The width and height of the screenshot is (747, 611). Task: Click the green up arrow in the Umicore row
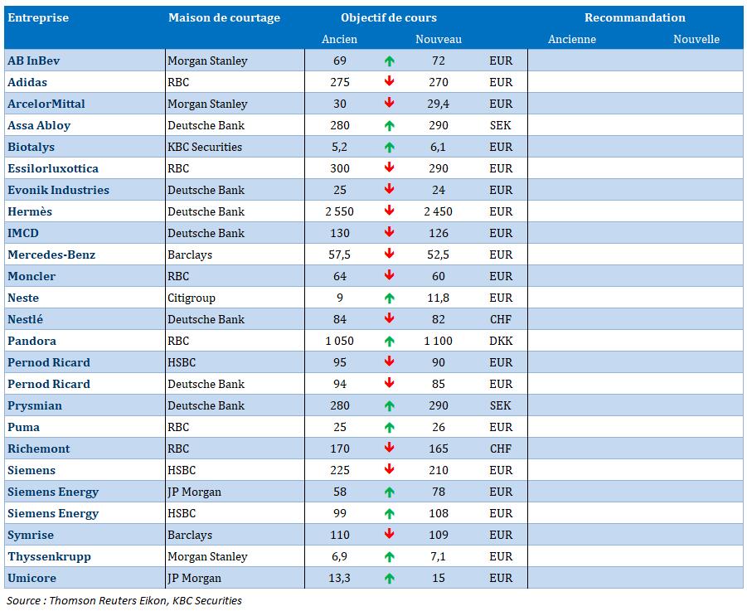389,579
